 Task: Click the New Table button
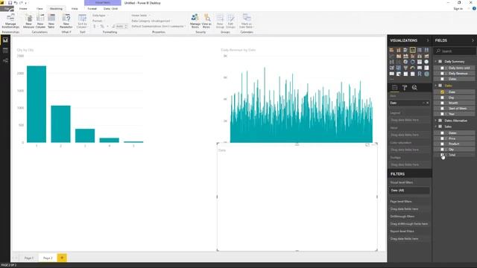pos(51,21)
